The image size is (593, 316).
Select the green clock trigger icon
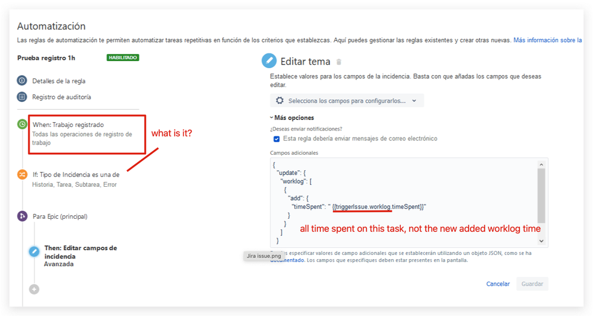tap(23, 124)
